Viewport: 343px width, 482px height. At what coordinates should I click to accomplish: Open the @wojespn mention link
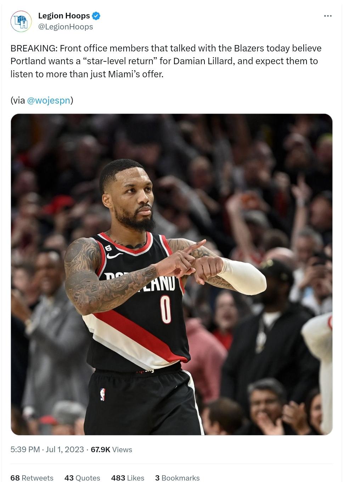pos(49,100)
